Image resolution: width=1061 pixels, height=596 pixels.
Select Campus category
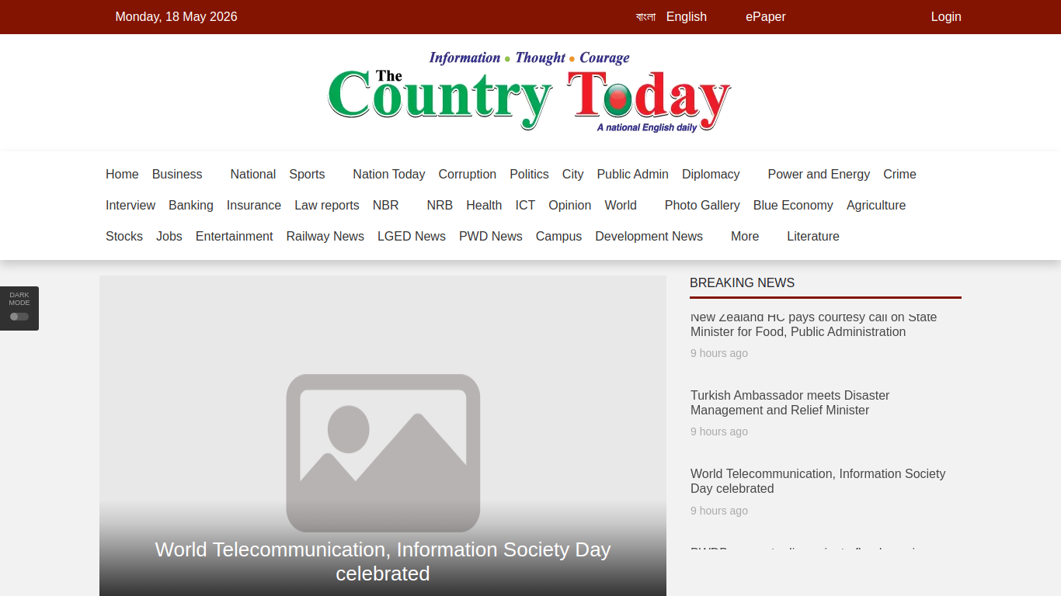click(x=558, y=237)
